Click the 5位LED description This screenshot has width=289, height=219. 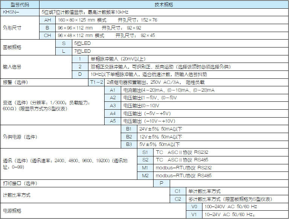click(x=82, y=43)
